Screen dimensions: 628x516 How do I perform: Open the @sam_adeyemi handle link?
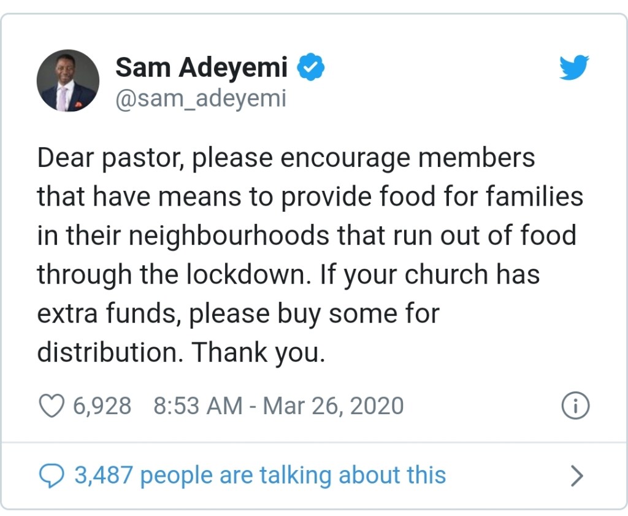pyautogui.click(x=201, y=98)
